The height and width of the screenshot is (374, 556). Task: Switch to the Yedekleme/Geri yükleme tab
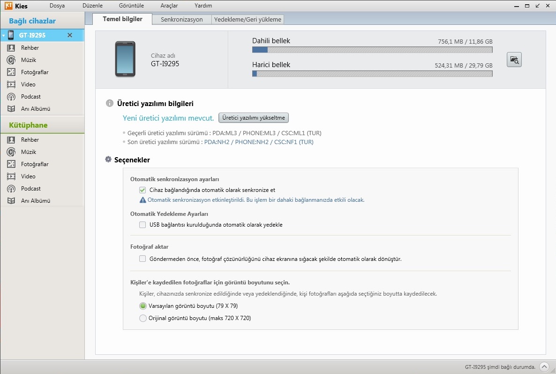(x=248, y=20)
